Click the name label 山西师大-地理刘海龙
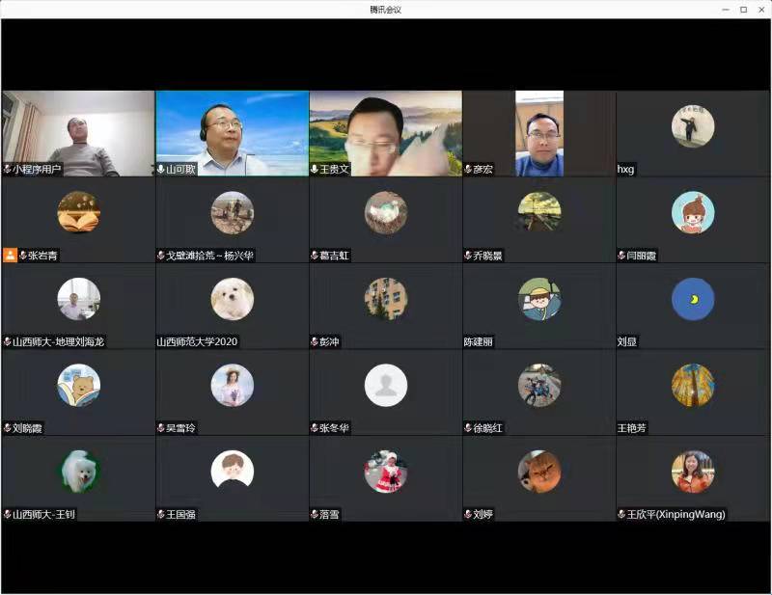 point(58,341)
